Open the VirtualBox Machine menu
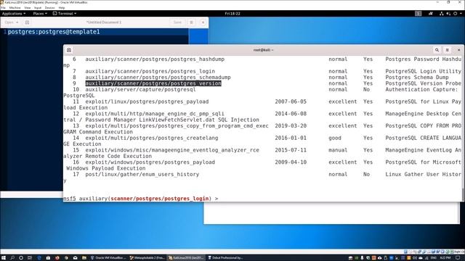 pyautogui.click(x=15, y=8)
